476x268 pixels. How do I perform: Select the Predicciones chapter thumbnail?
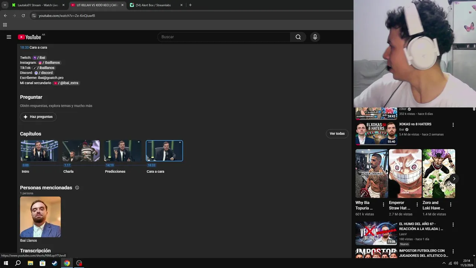pyautogui.click(x=123, y=151)
